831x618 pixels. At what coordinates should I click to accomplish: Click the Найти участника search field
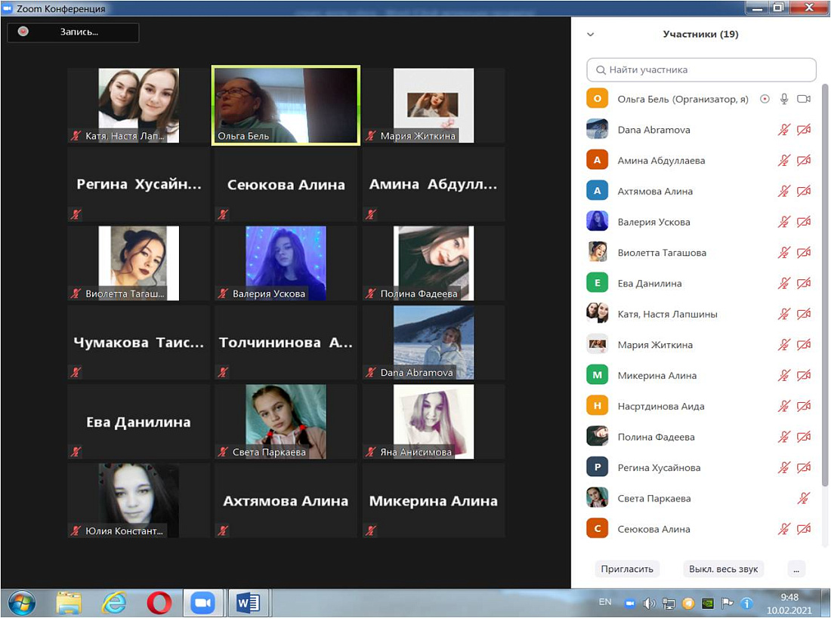[x=701, y=69]
